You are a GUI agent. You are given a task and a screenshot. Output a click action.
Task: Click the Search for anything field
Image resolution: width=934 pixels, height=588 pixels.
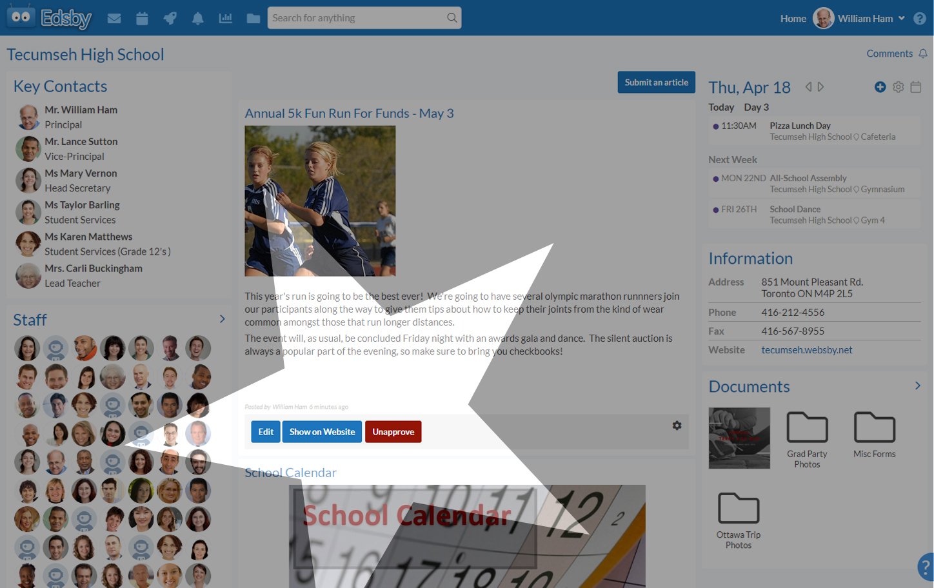[364, 18]
